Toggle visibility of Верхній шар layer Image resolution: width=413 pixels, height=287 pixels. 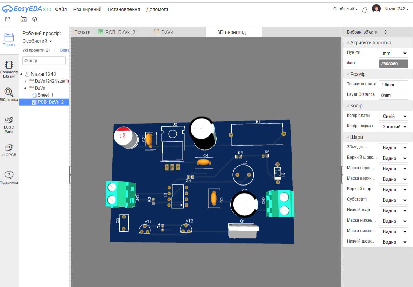(393, 189)
